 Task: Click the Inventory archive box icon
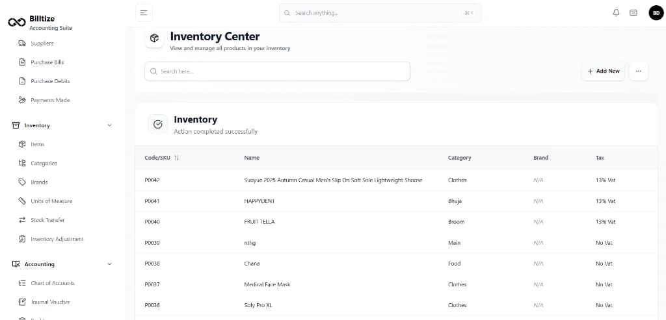[16, 125]
